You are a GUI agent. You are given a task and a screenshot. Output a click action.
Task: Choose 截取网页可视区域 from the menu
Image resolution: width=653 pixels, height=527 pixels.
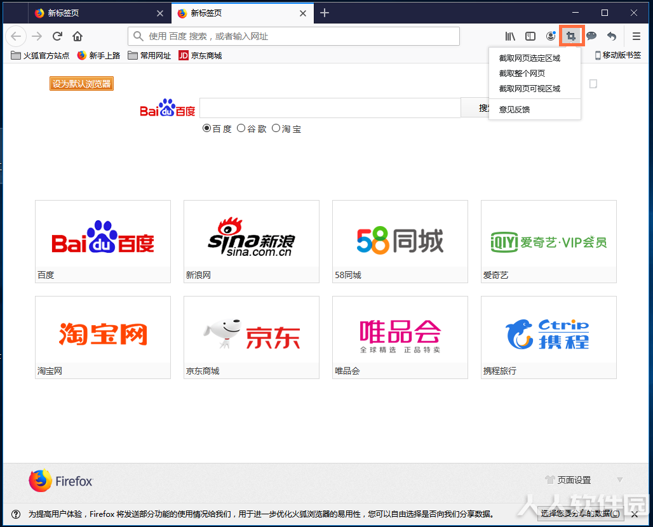[x=535, y=89]
